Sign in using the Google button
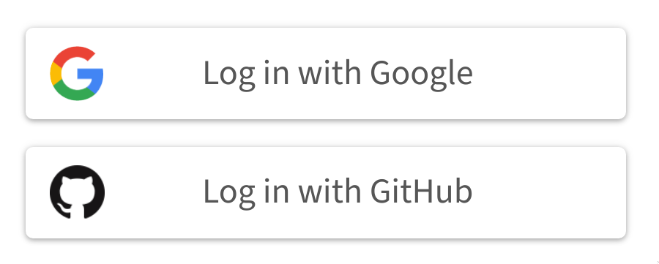659x264 pixels. [326, 73]
